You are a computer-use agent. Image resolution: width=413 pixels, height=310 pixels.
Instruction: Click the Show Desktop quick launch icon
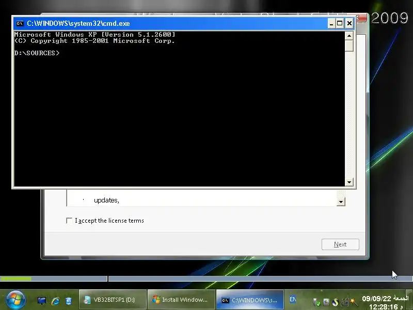(x=42, y=300)
